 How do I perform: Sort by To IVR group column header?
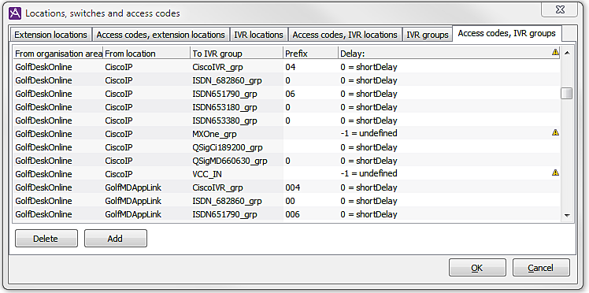(x=237, y=54)
